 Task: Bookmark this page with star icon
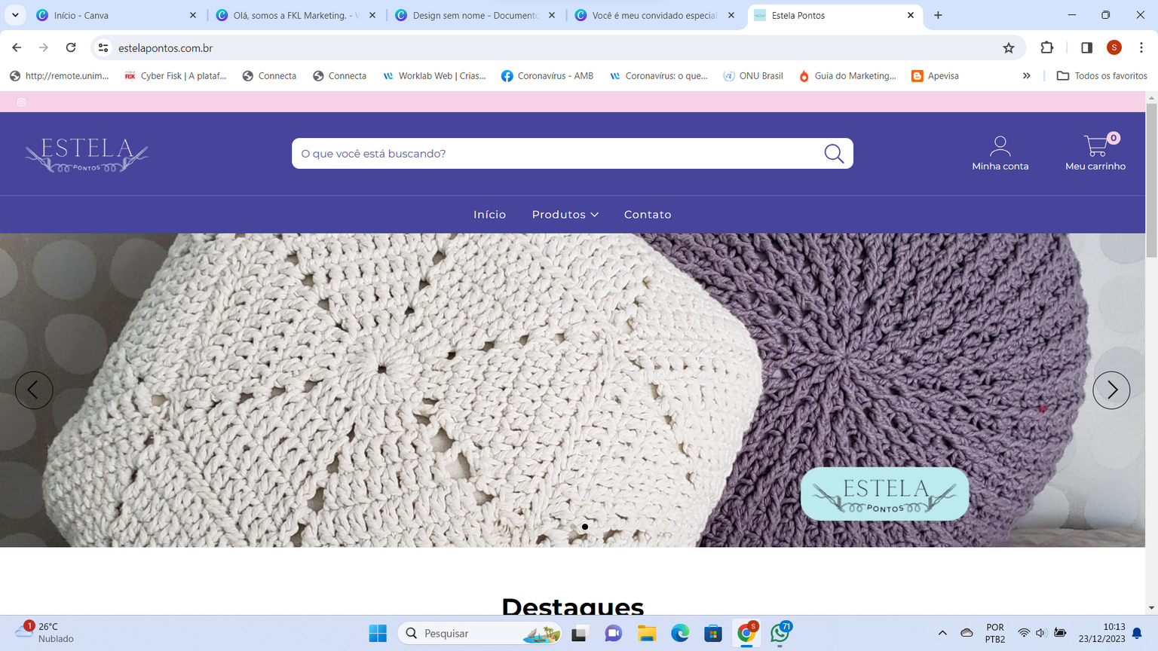tap(1009, 48)
